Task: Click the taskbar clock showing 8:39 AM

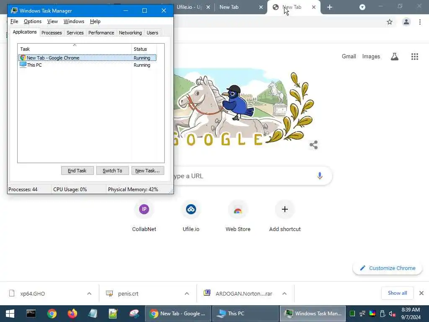Action: [411, 314]
